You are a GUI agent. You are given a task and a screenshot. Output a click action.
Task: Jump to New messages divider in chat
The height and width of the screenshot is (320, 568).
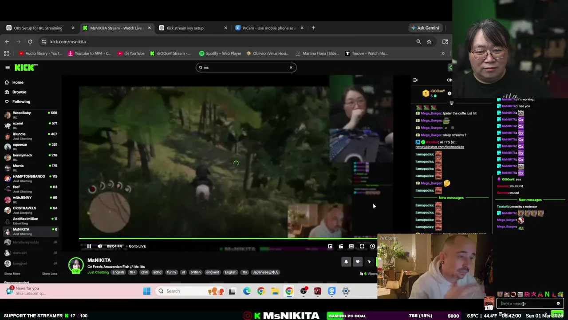tap(451, 198)
